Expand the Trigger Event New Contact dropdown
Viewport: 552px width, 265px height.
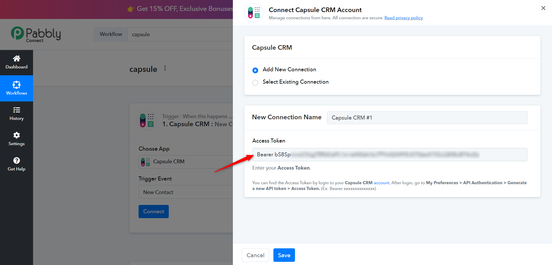tap(186, 192)
